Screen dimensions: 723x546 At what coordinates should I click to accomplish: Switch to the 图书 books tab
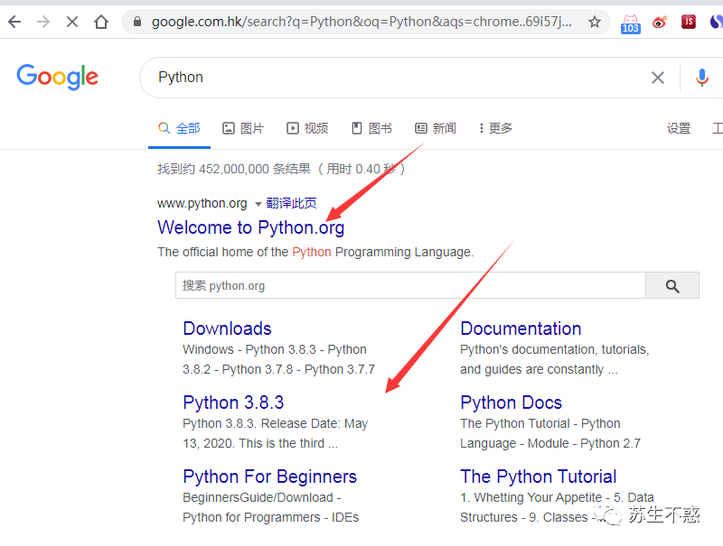(371, 128)
